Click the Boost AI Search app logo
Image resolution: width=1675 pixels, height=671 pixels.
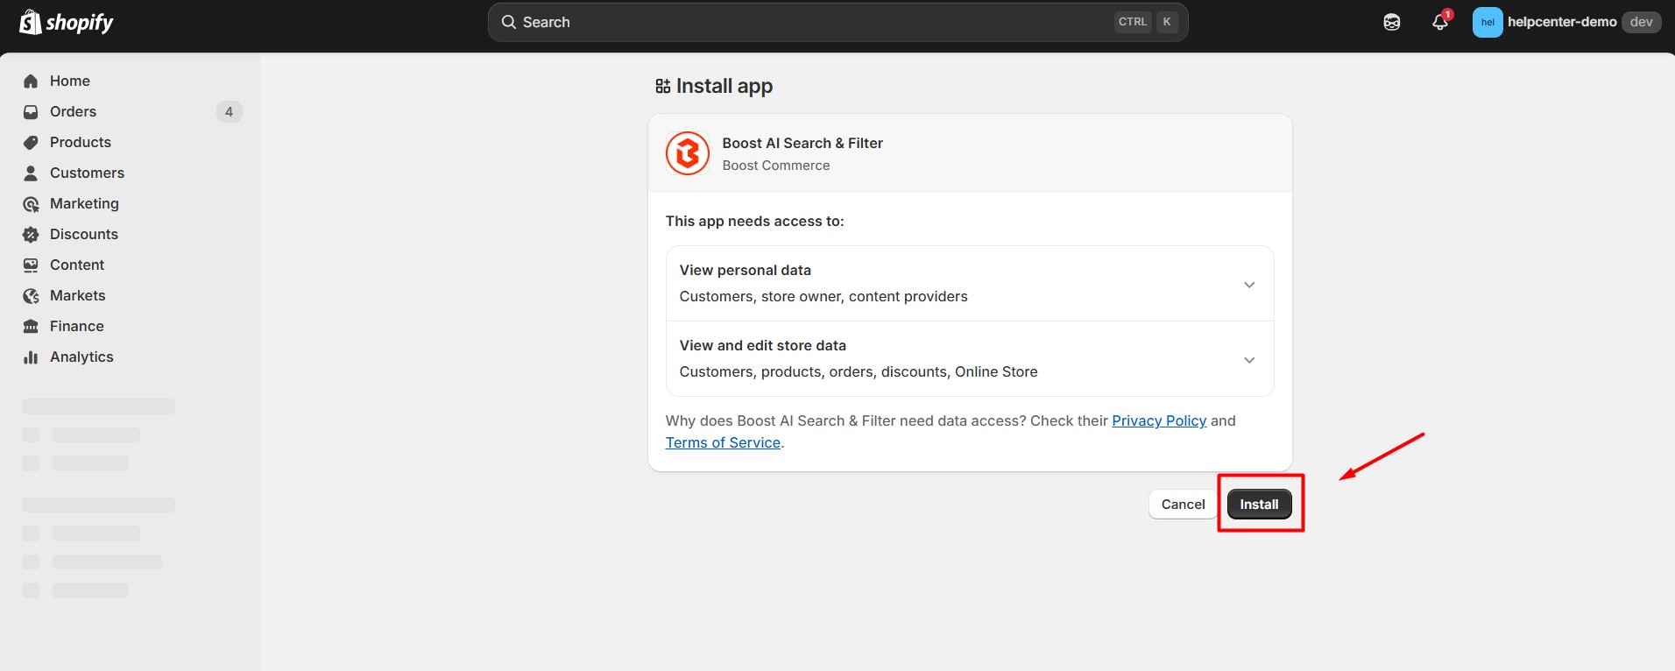[688, 153]
